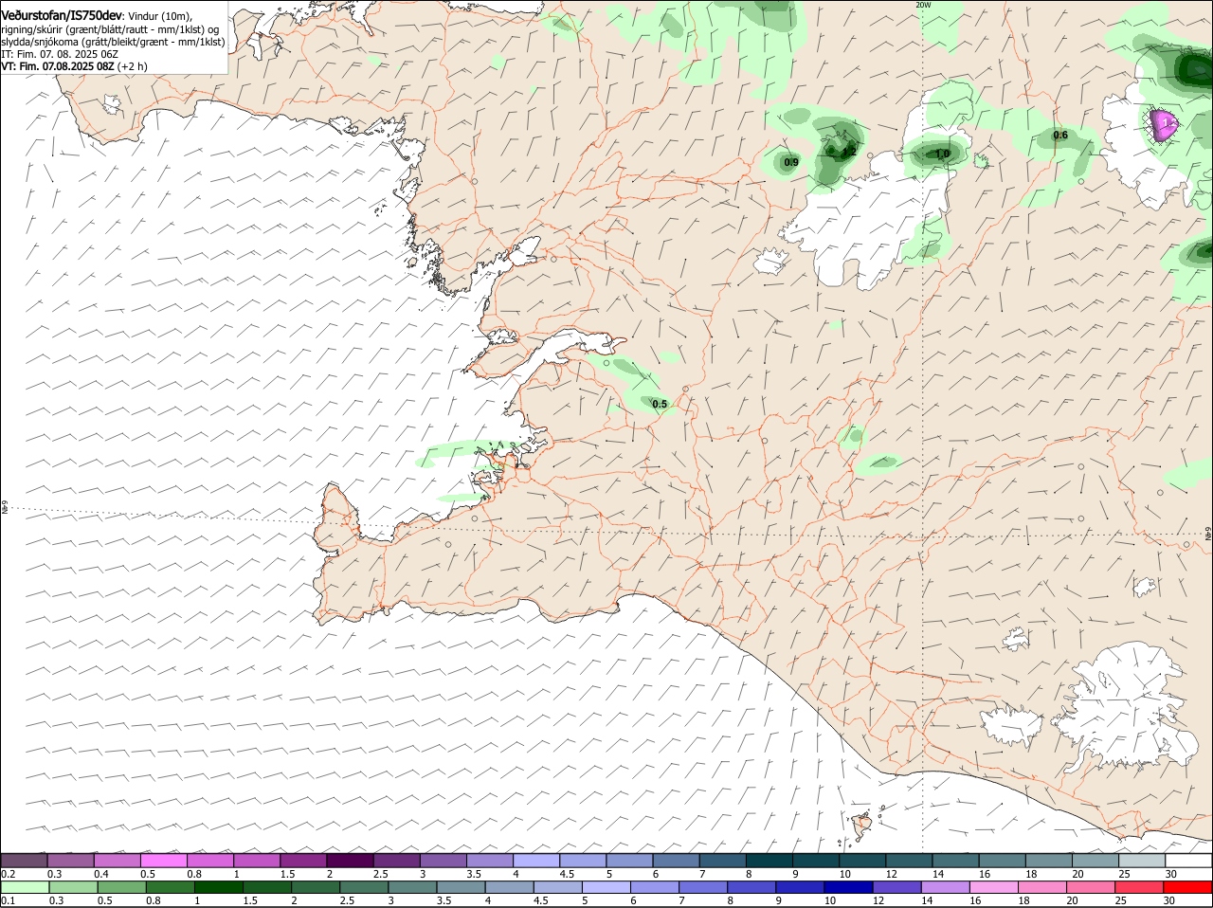This screenshot has height=908, width=1213.
Task: Click the 1.0 precipitation value on the map
Action: 942,154
